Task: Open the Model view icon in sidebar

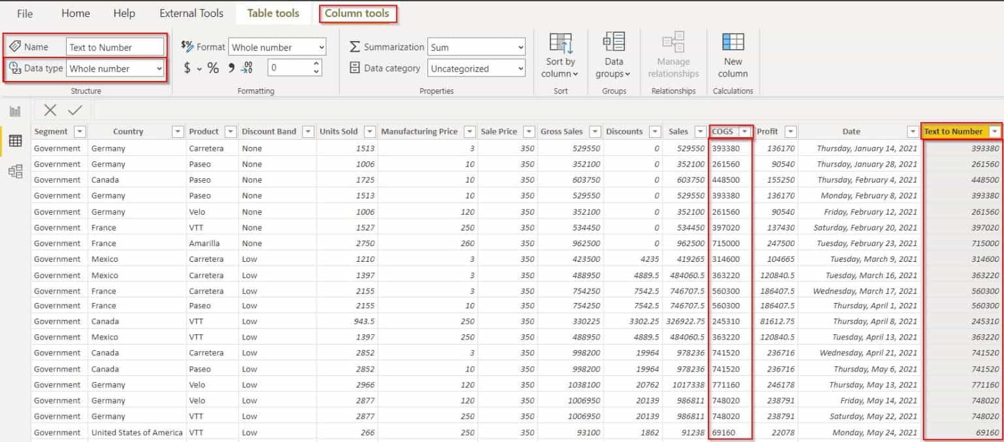Action: (x=15, y=171)
